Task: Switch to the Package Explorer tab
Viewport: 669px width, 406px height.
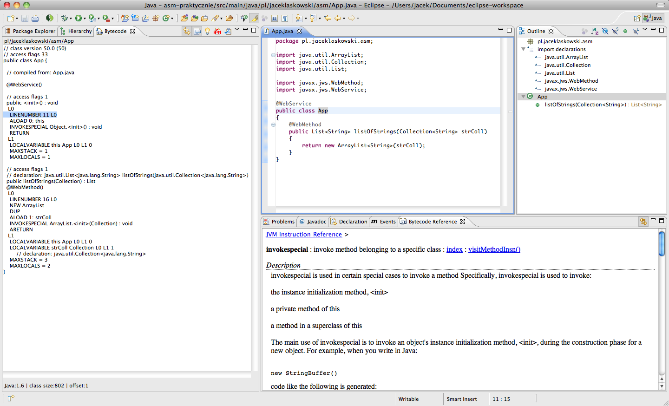Action: pos(30,31)
